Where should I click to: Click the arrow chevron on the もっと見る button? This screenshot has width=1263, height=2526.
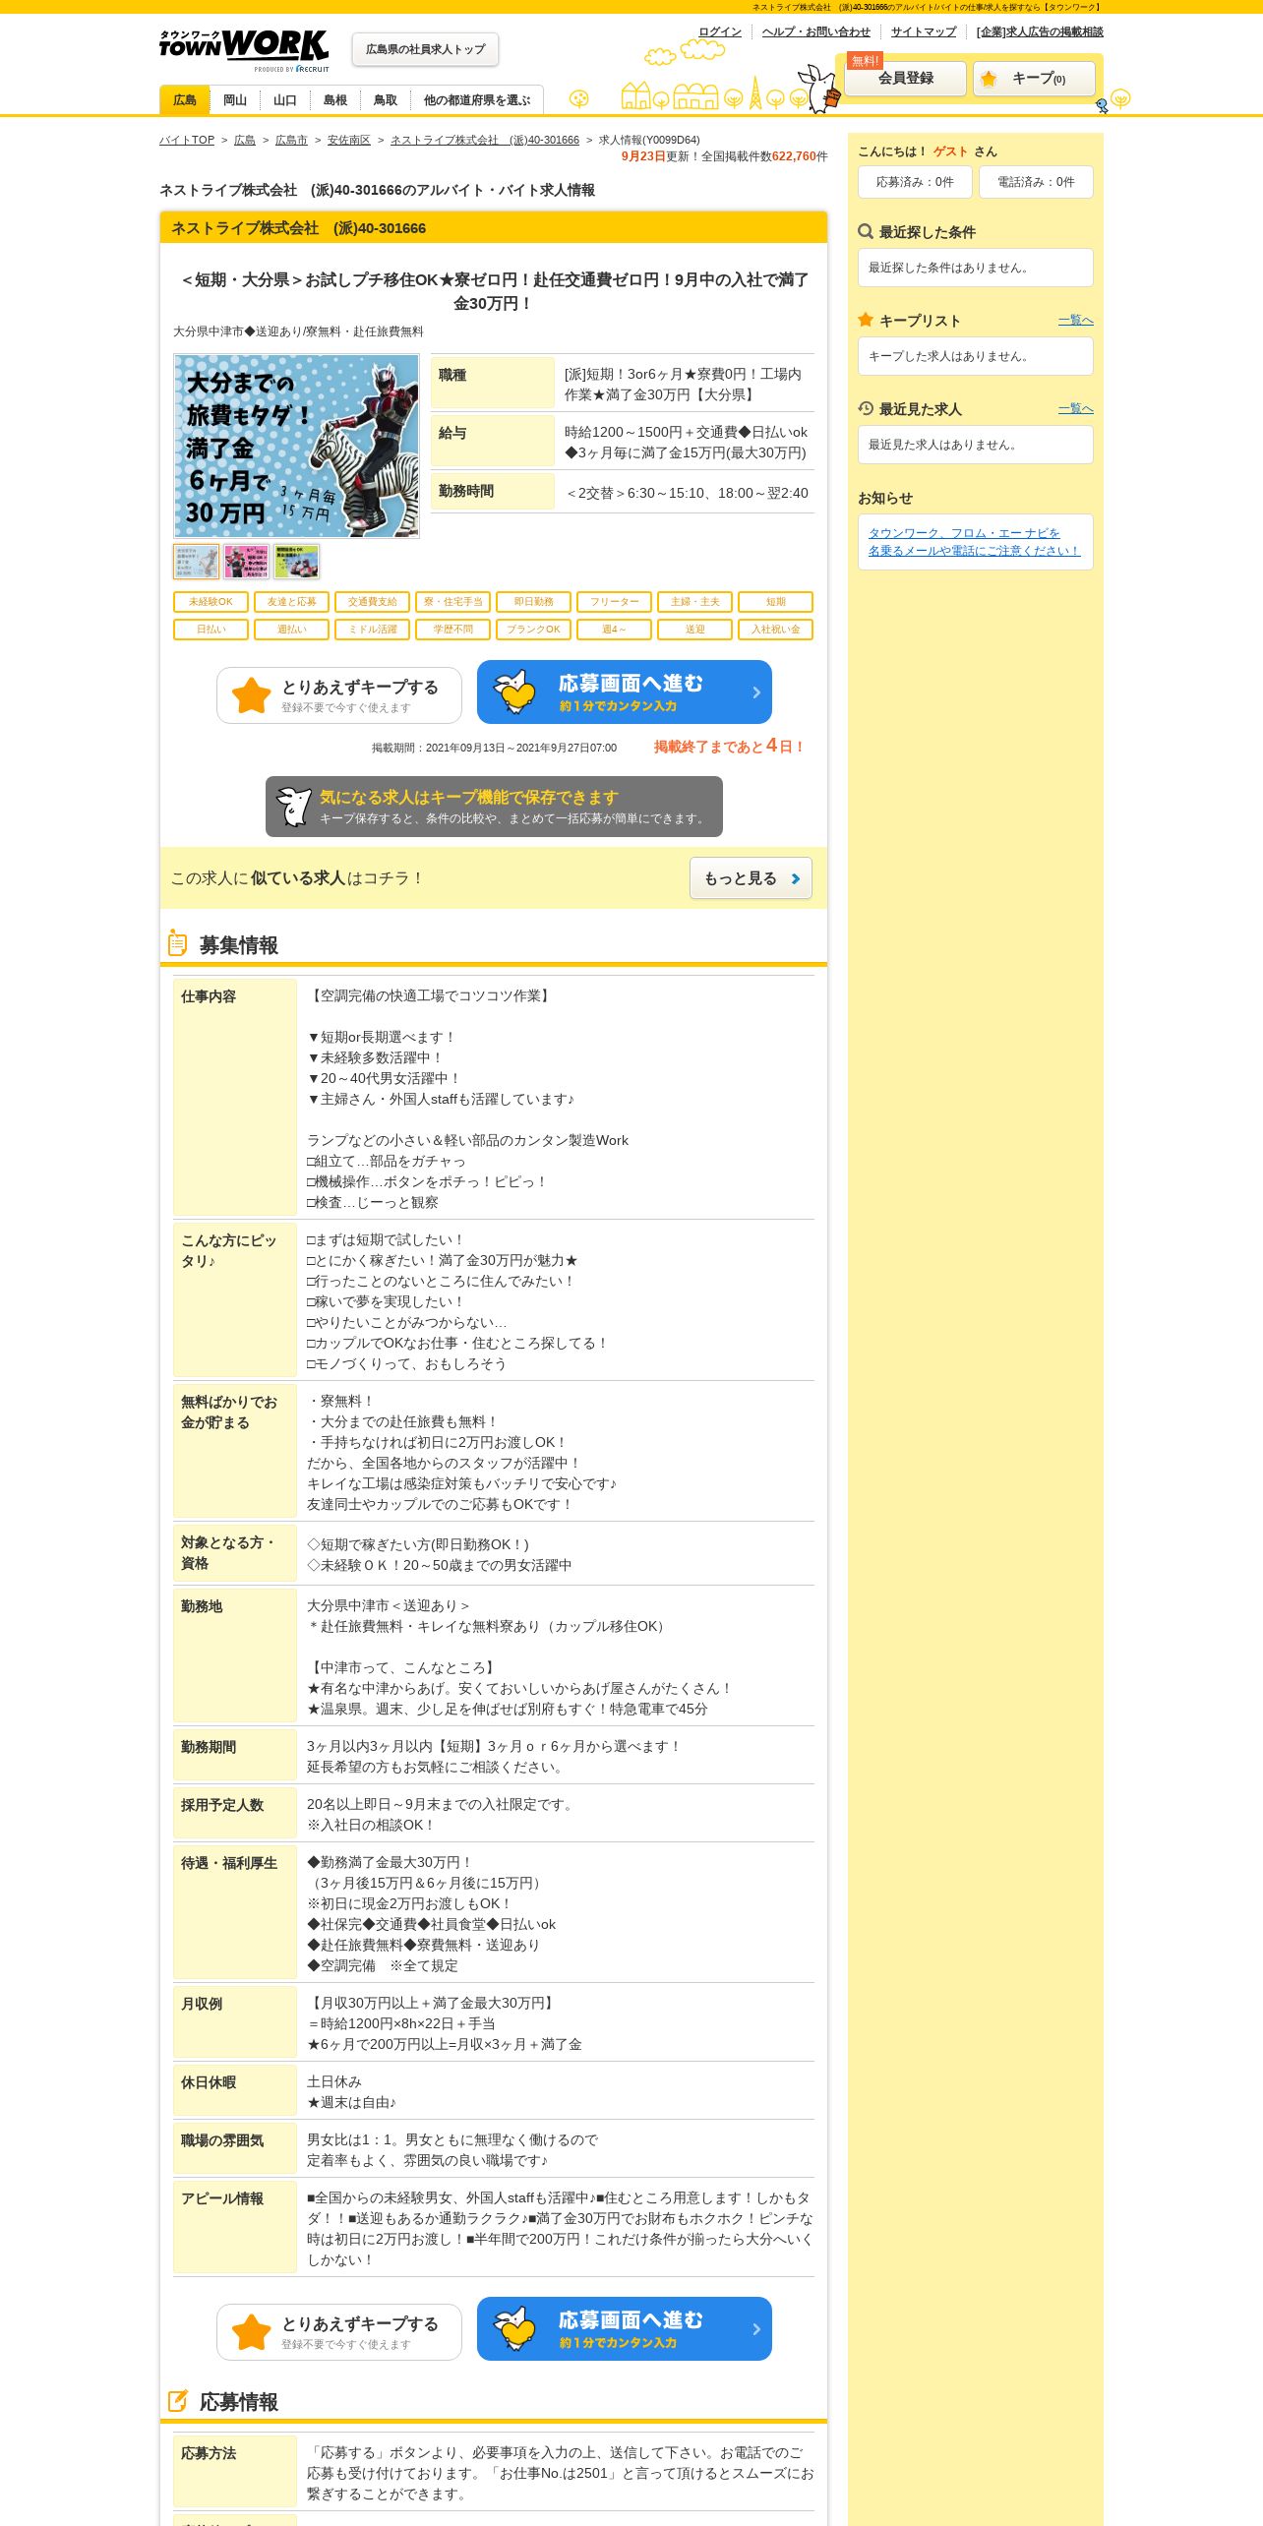tap(796, 878)
